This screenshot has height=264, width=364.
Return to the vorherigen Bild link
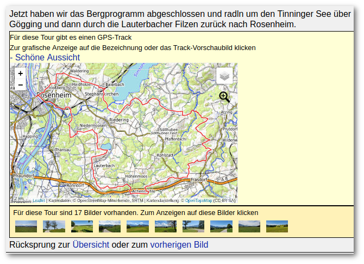179,245
